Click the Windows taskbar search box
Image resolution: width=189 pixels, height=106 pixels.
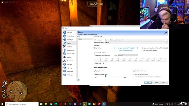(x=22, y=104)
